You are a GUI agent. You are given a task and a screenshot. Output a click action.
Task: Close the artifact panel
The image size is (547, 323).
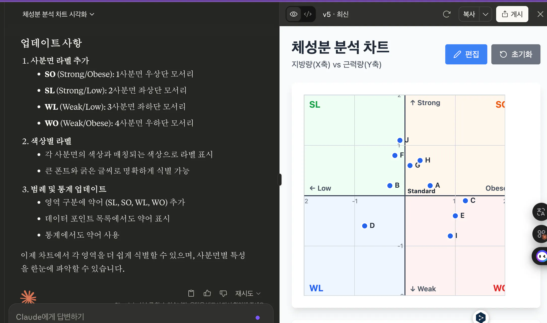click(540, 14)
